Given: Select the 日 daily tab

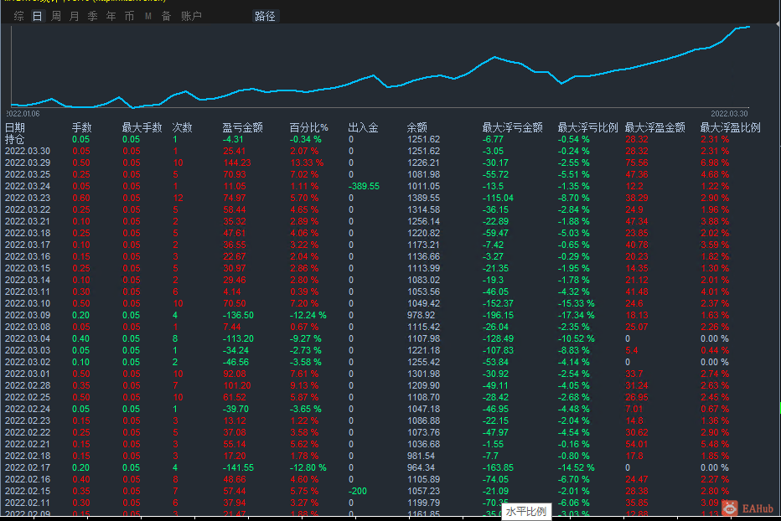Looking at the screenshot, I should (x=38, y=16).
